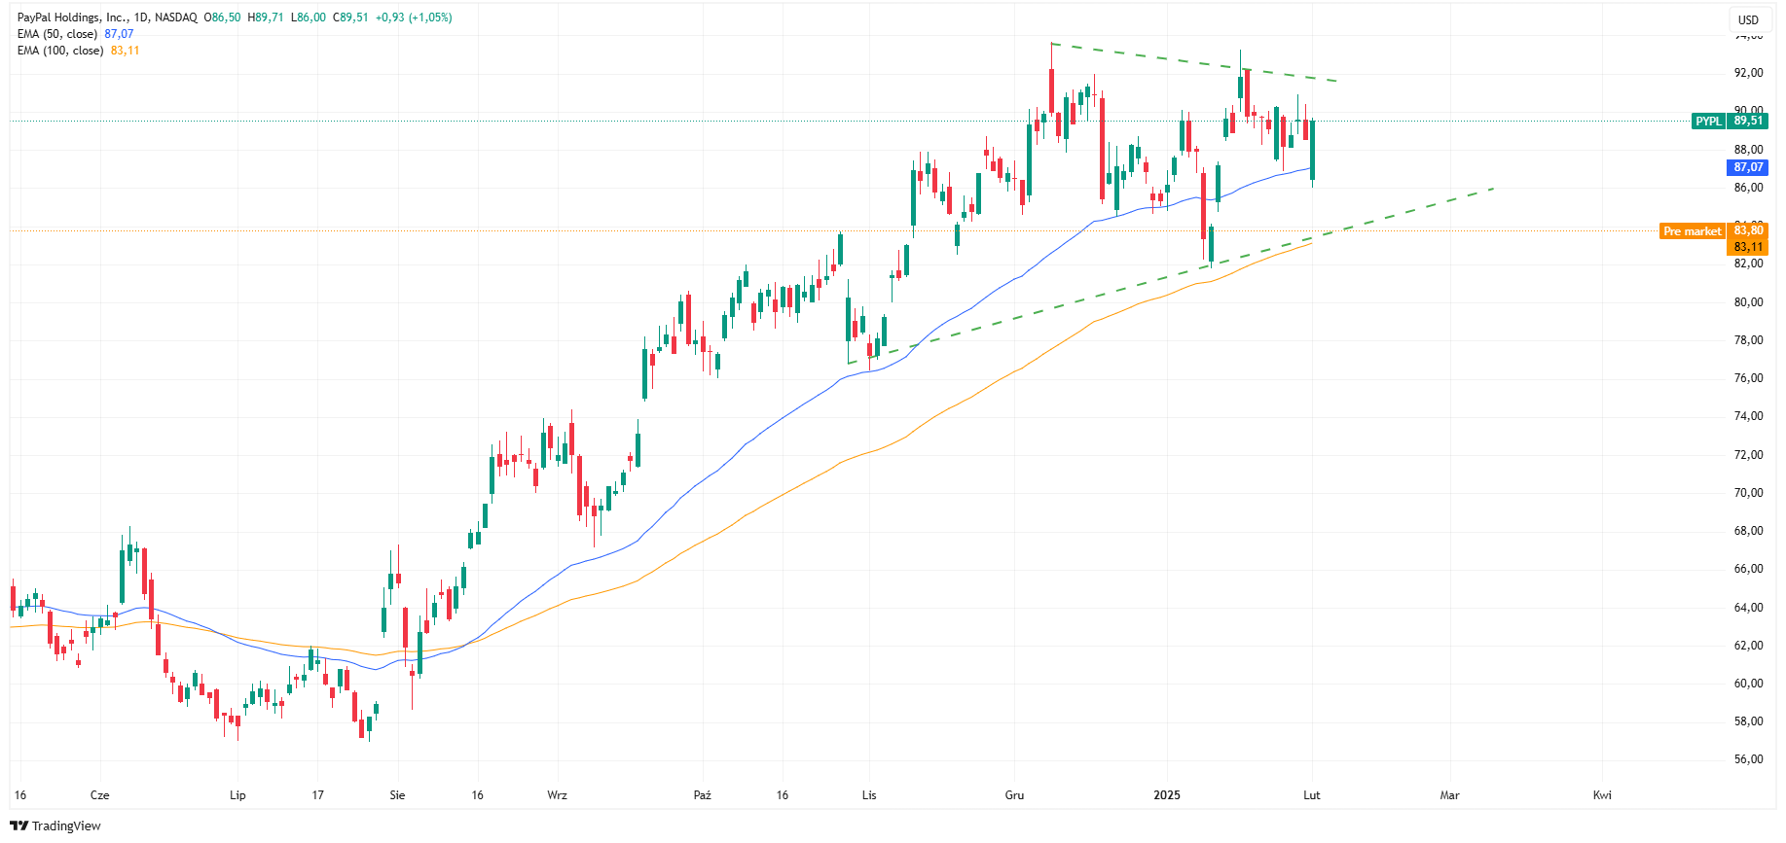The height and width of the screenshot is (843, 1786).
Task: Click the 72,00 price axis label
Action: click(1748, 455)
